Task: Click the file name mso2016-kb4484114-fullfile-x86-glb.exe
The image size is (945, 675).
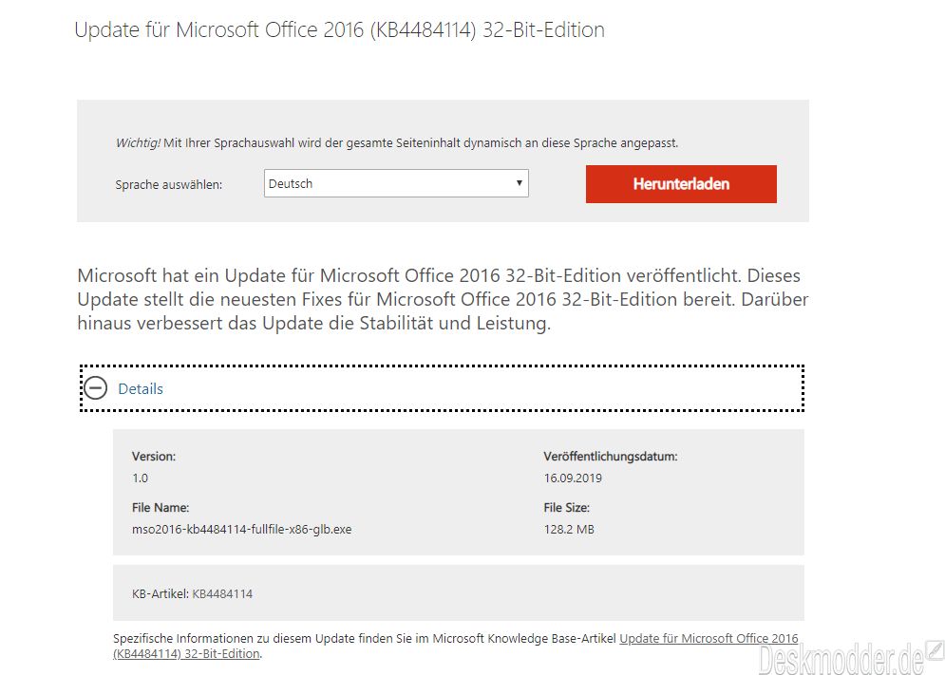Action: 241,529
